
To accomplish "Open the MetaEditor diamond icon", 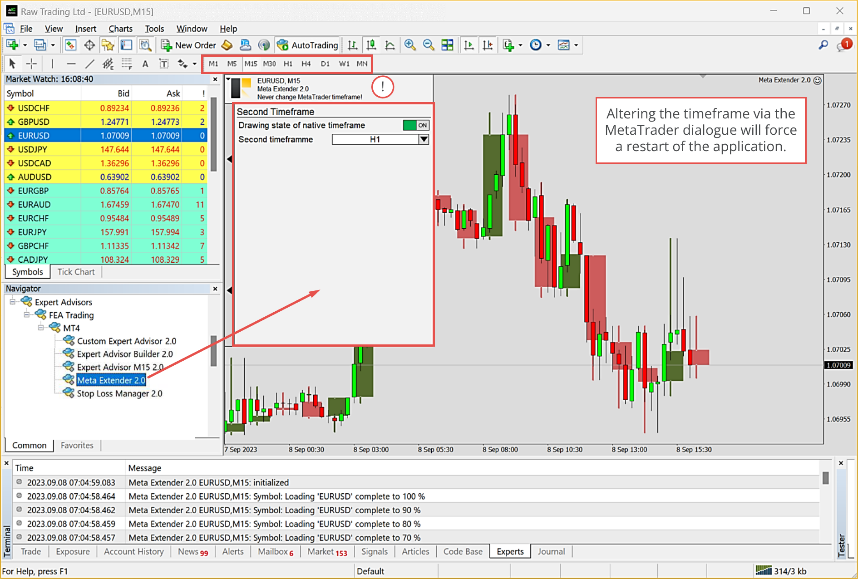I will tap(227, 45).
